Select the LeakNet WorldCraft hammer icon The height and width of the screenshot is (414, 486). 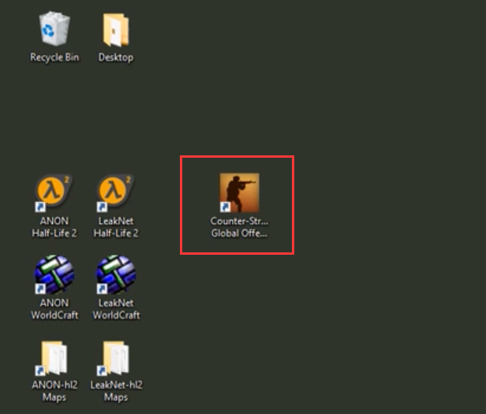tap(116, 274)
